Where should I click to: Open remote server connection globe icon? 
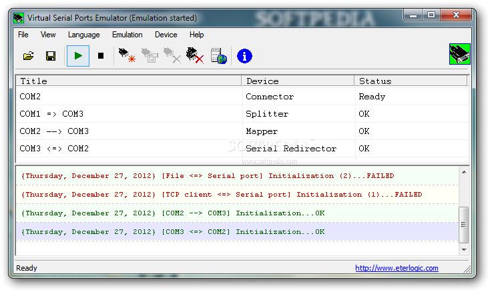(x=218, y=56)
